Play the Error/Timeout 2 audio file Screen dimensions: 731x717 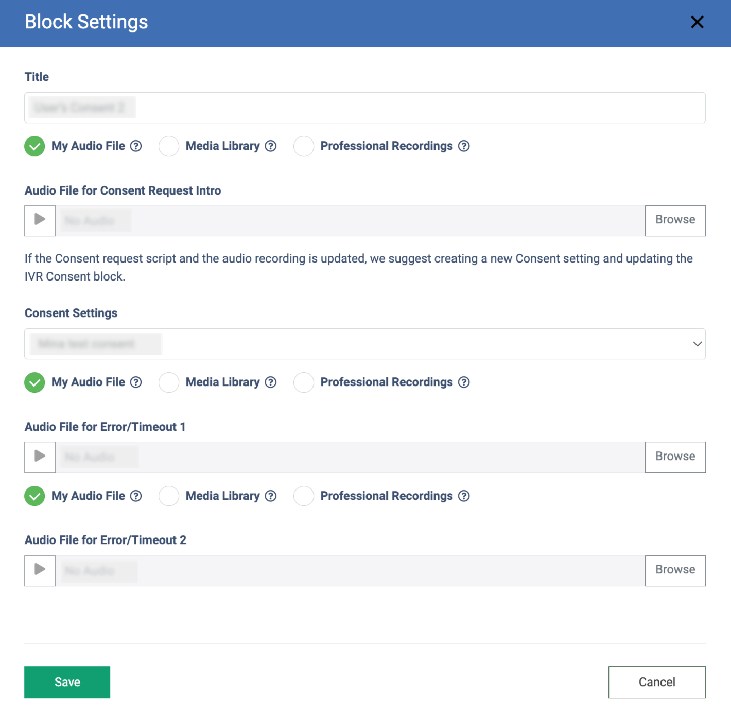pyautogui.click(x=40, y=570)
